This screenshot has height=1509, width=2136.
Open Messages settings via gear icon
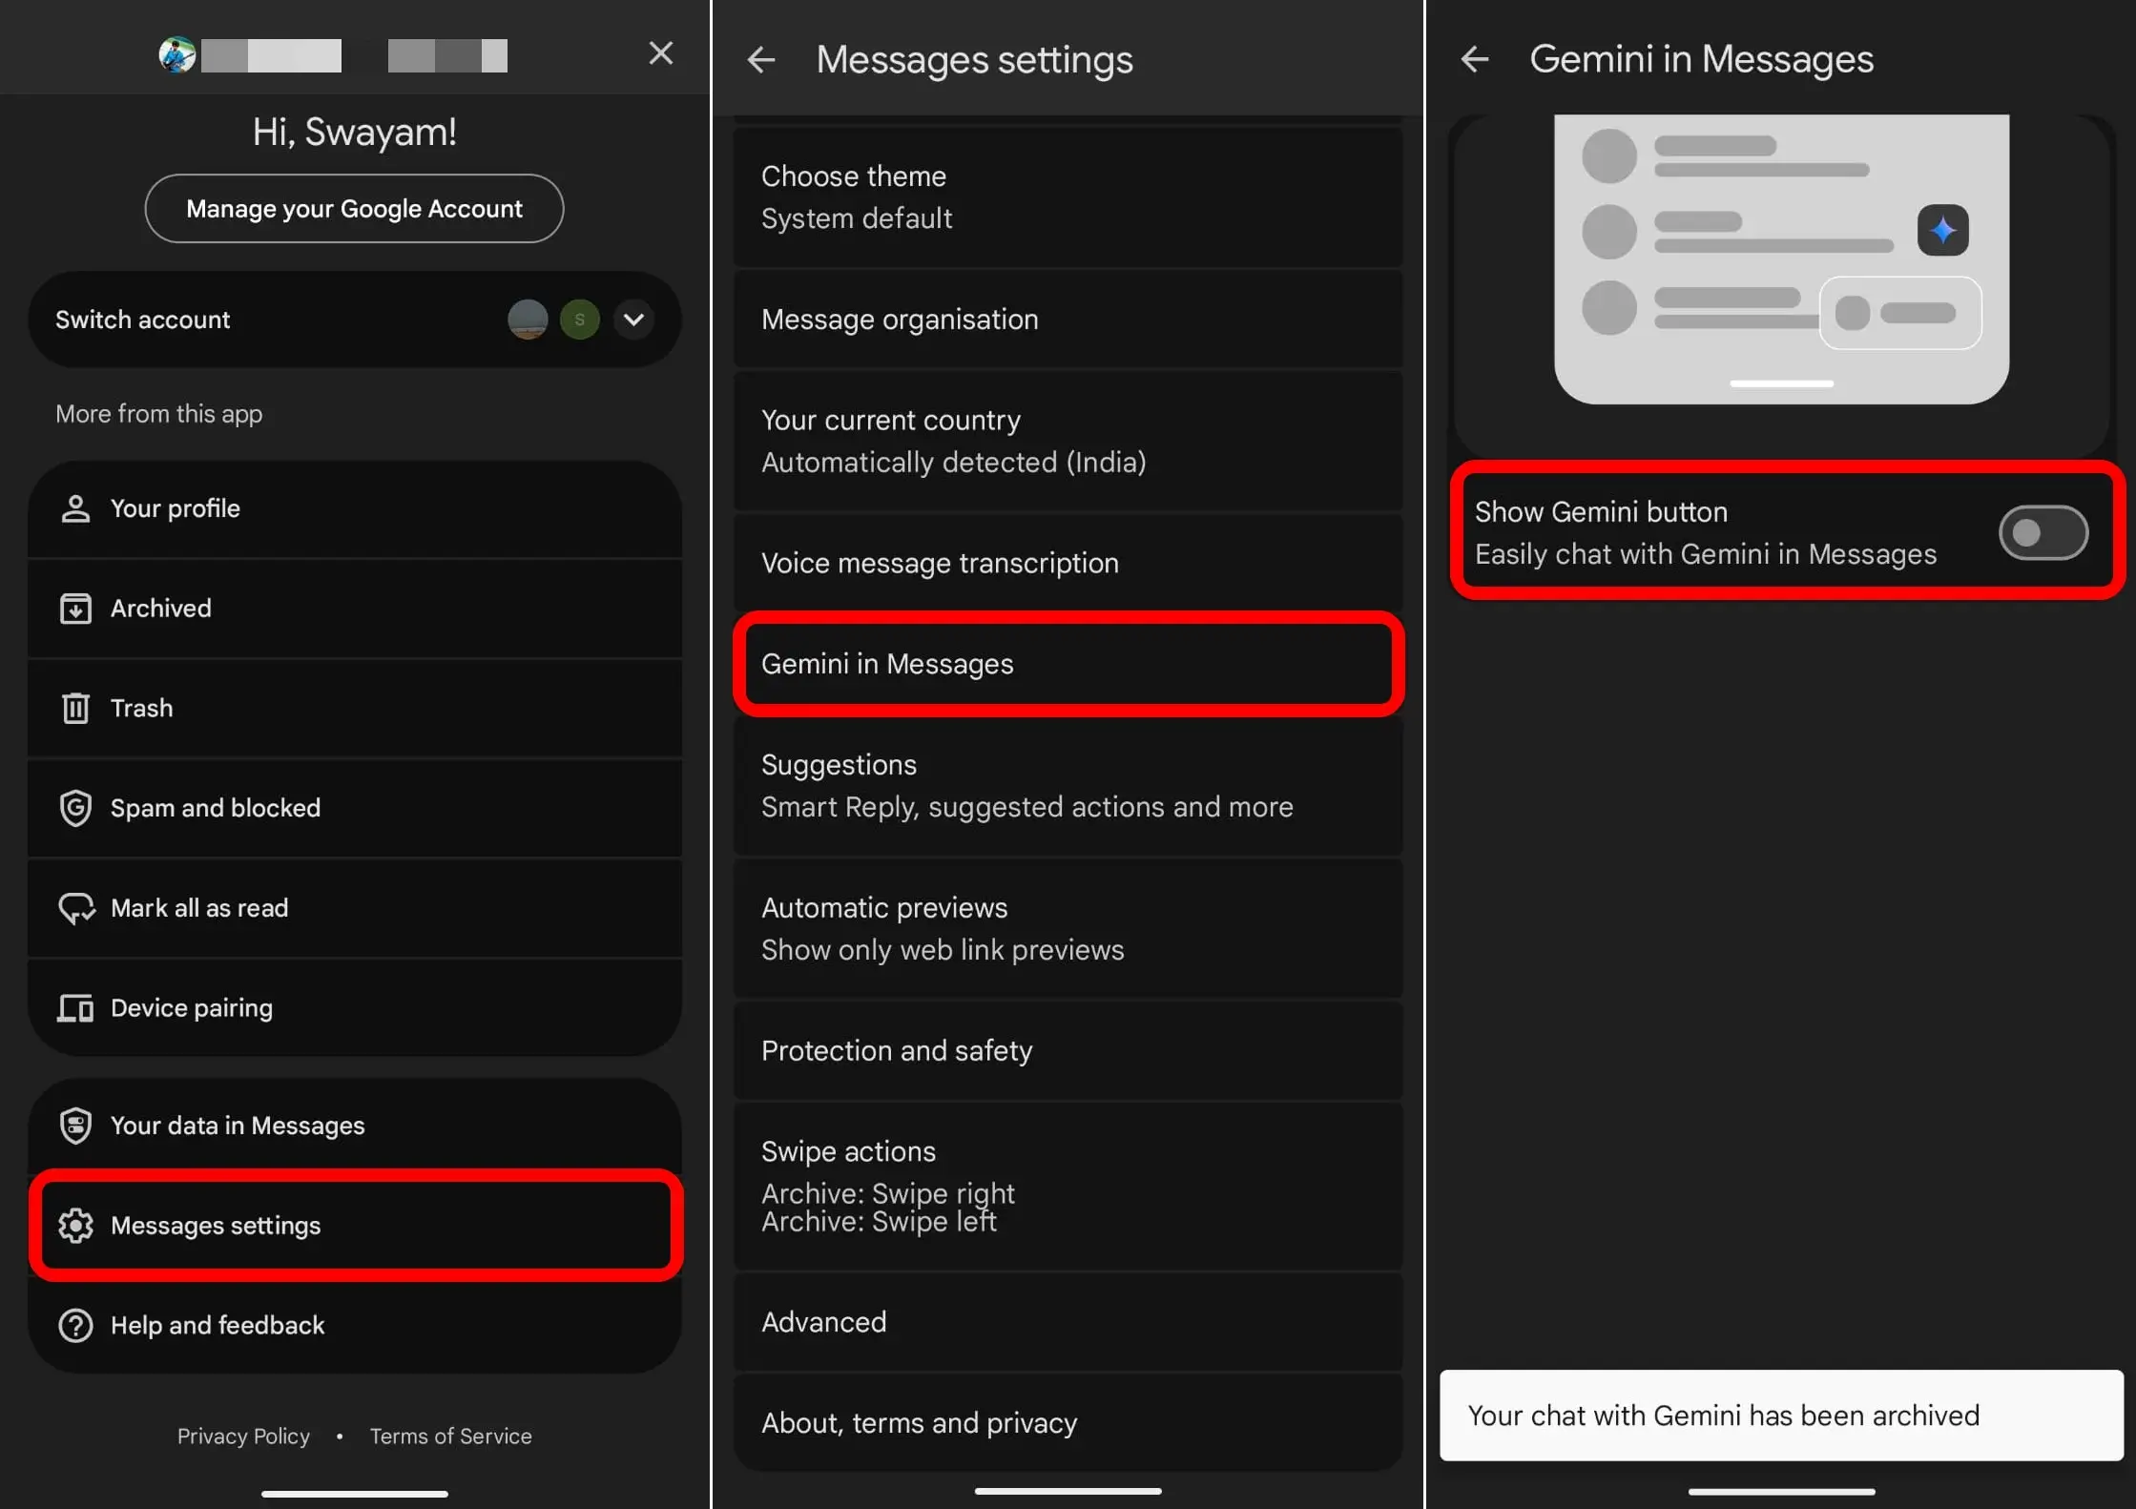click(x=76, y=1226)
